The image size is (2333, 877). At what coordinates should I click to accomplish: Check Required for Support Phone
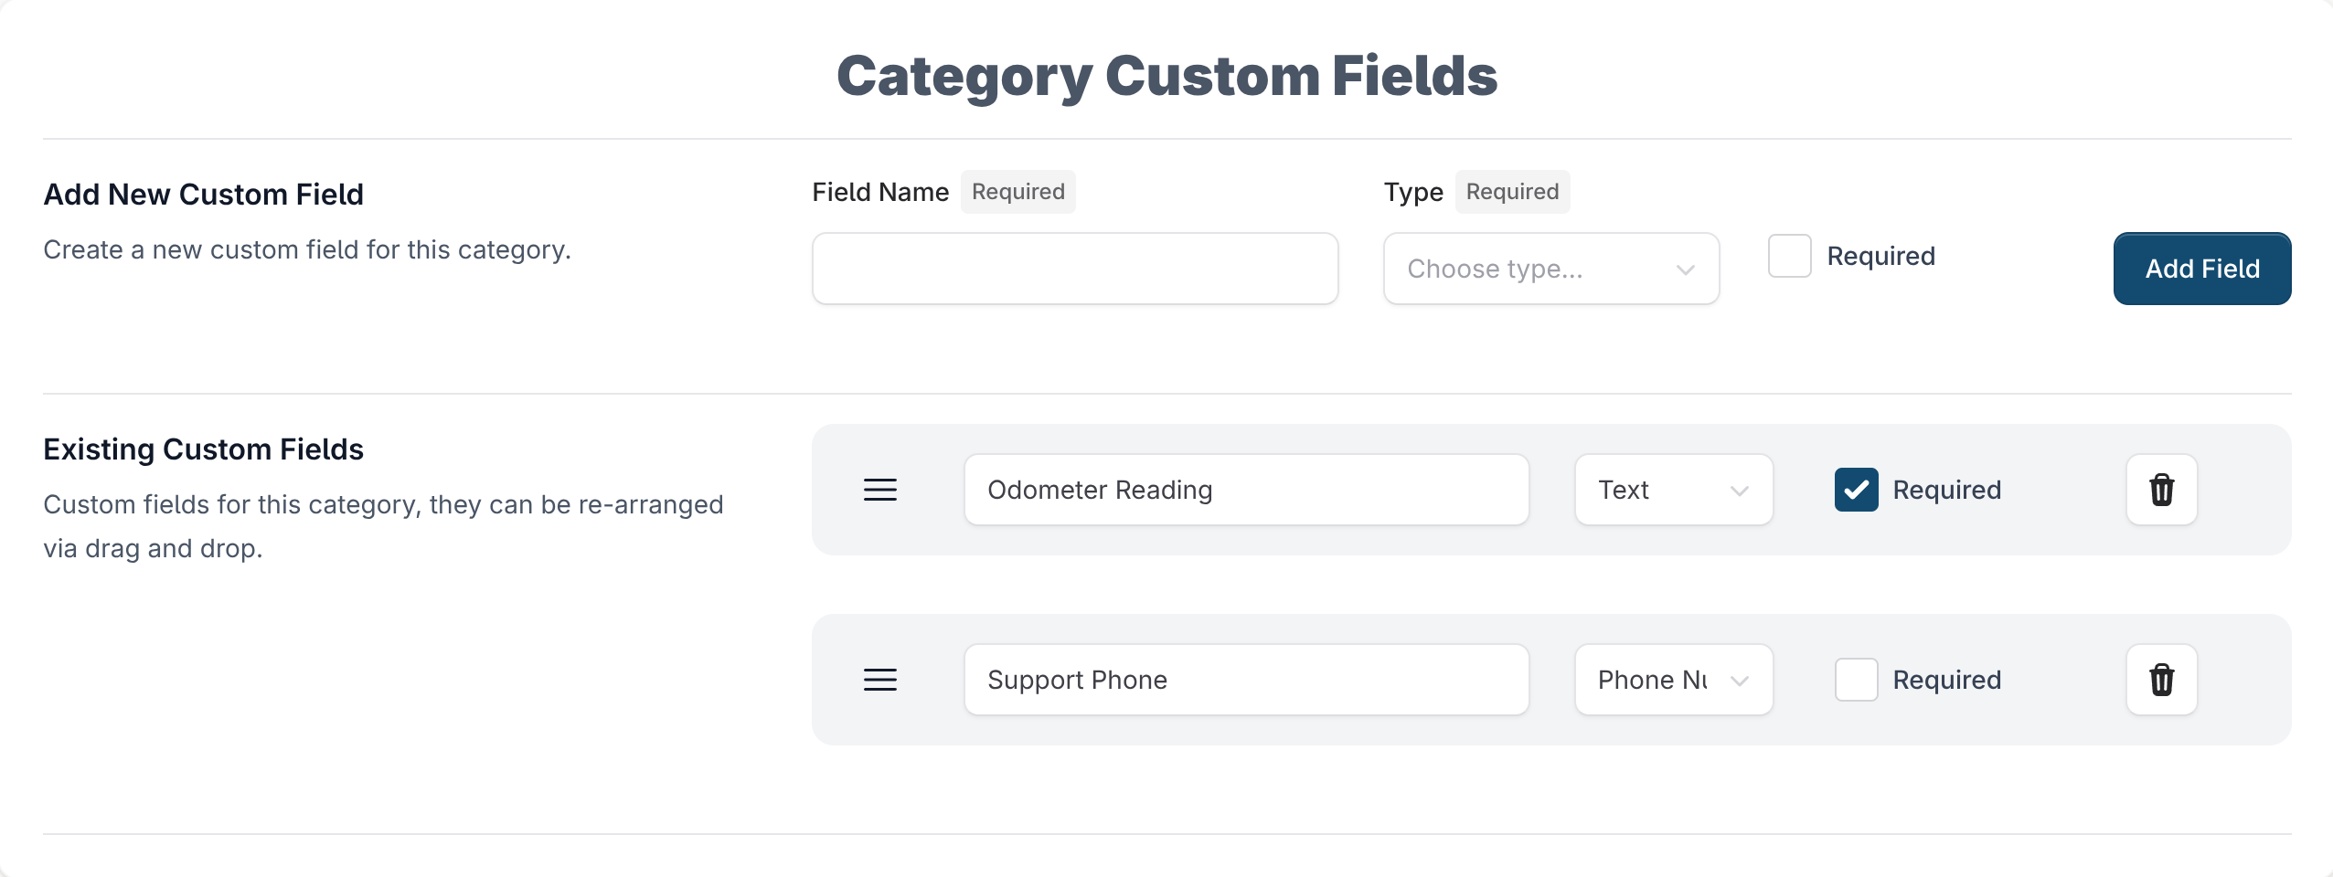[x=1857, y=680]
